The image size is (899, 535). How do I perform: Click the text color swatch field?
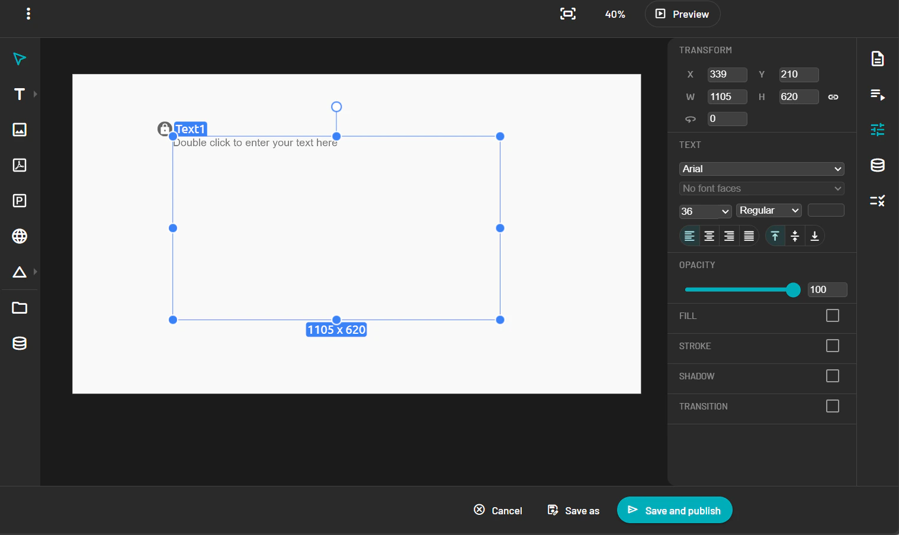click(826, 210)
